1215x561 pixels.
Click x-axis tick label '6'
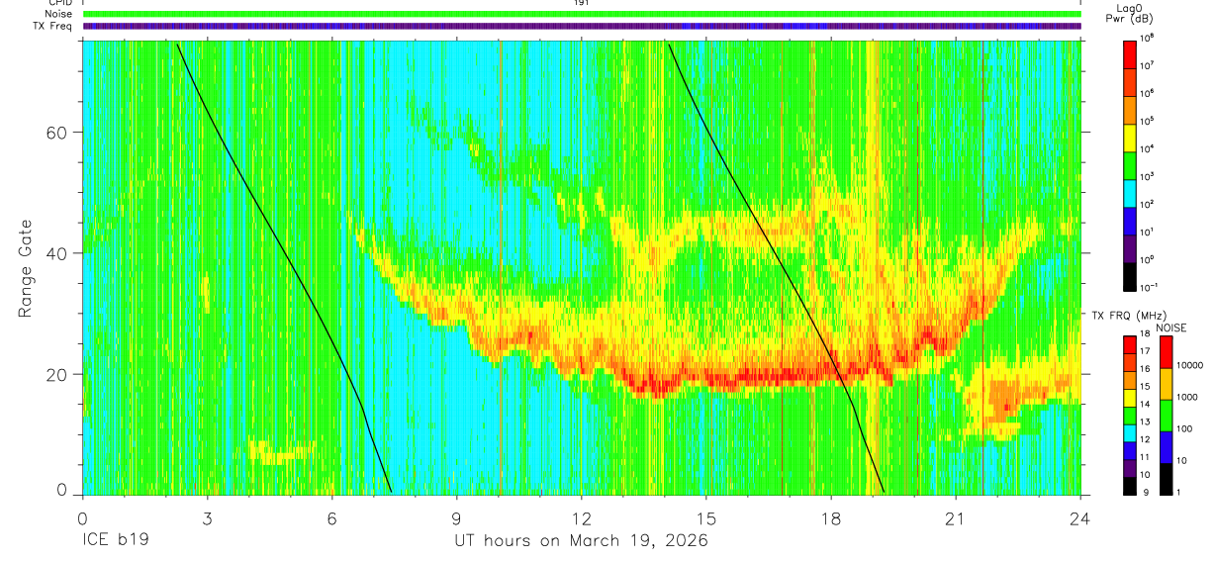[332, 518]
